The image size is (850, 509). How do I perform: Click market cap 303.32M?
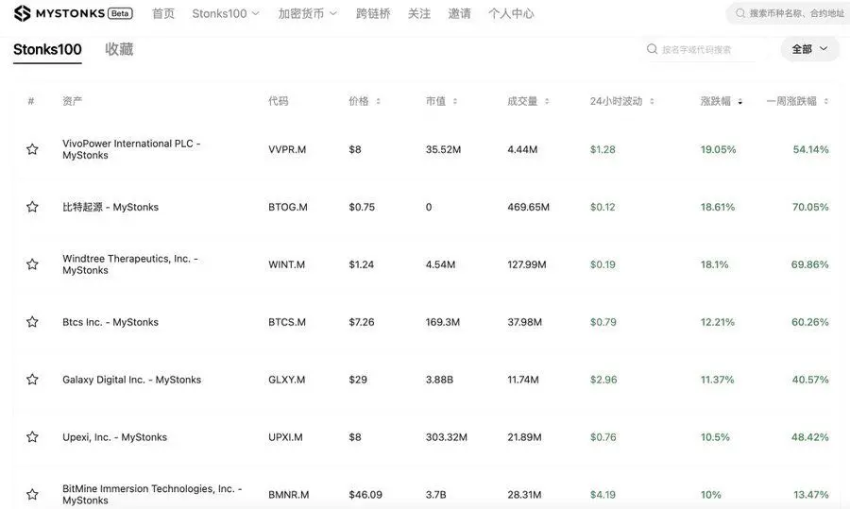446,437
